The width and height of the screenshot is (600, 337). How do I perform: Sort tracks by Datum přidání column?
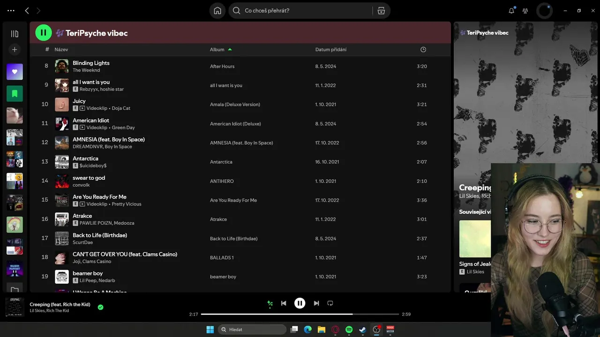tap(331, 50)
